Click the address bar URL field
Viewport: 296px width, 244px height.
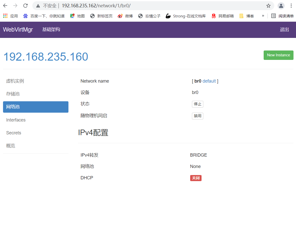point(153,6)
